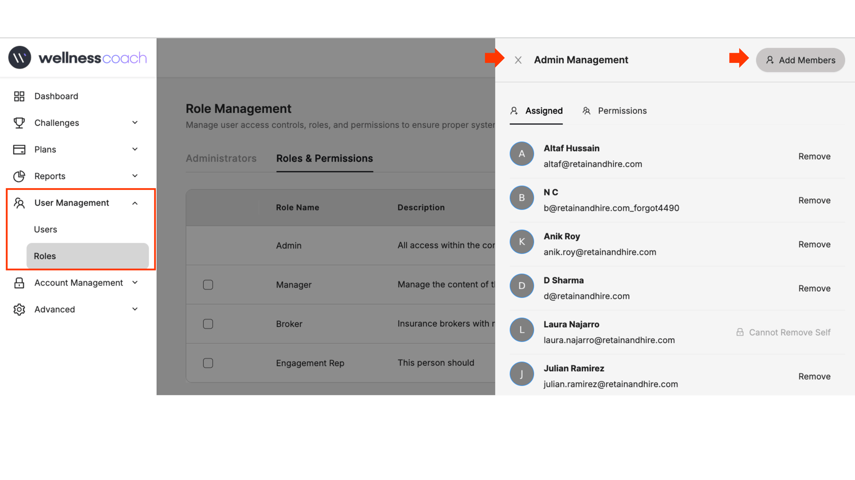The height and width of the screenshot is (480, 855).
Task: Expand the Advanced menu chevron
Action: [x=135, y=309]
